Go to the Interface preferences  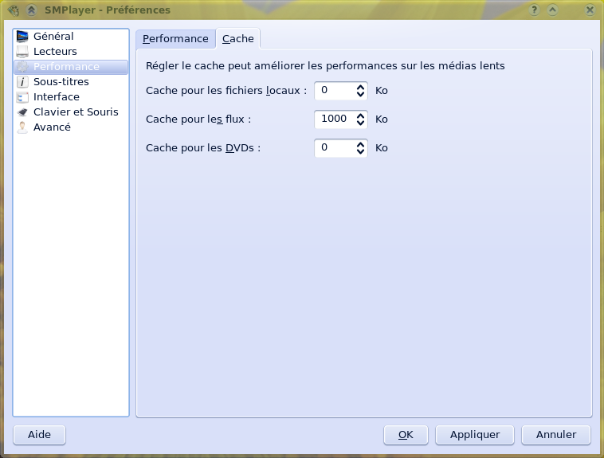[56, 97]
